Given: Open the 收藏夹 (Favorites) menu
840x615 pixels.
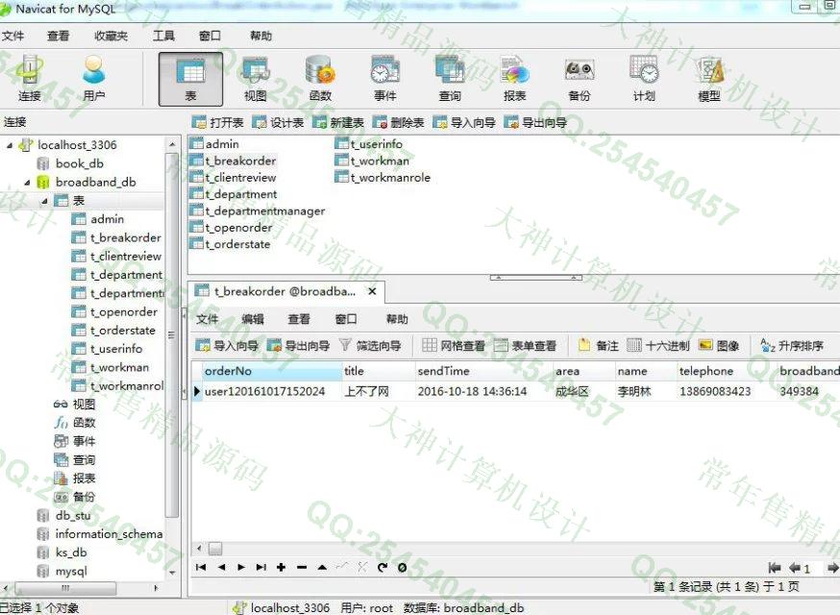Looking at the screenshot, I should [x=111, y=36].
